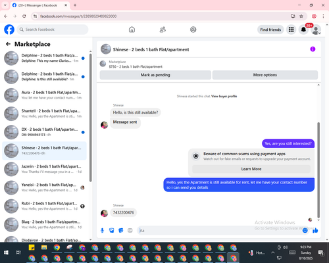Open the notifications bell

(x=303, y=30)
